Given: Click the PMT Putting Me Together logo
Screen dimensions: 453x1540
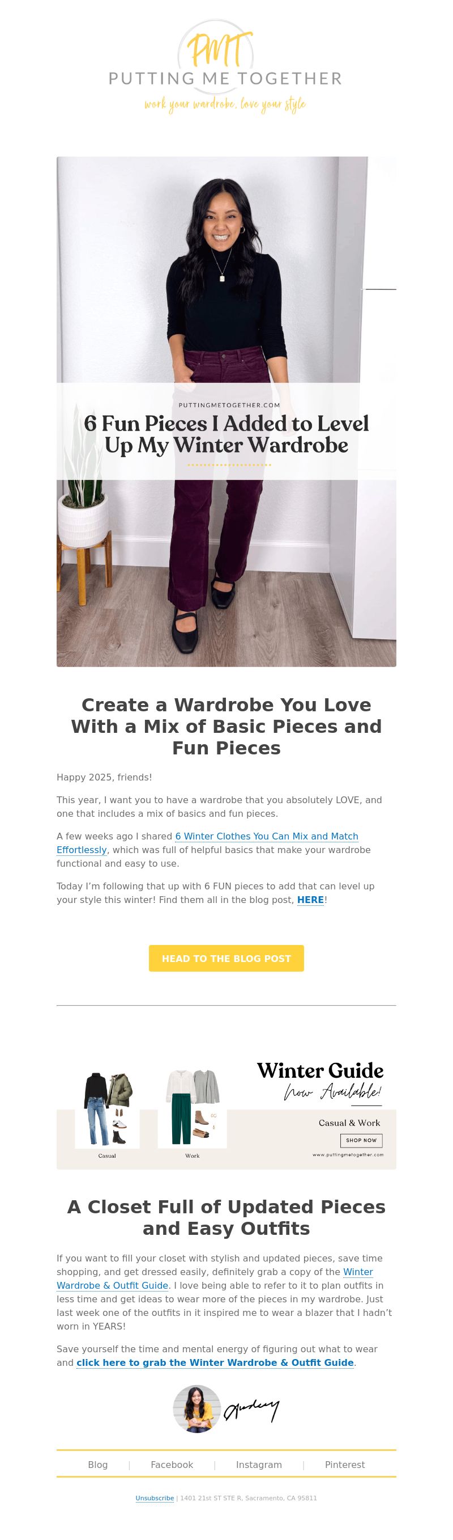Looking at the screenshot, I should point(225,67).
